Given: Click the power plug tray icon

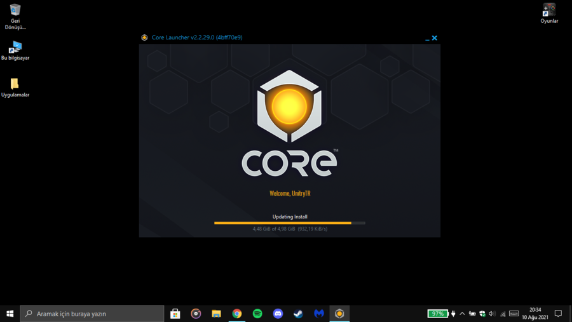Looking at the screenshot, I should point(453,314).
